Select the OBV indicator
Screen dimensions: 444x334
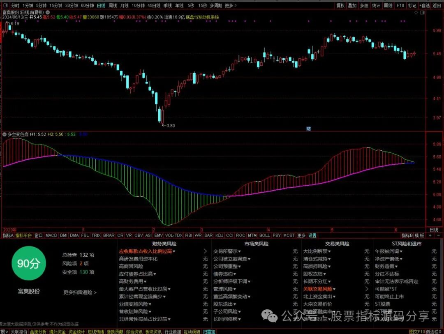[139, 235]
